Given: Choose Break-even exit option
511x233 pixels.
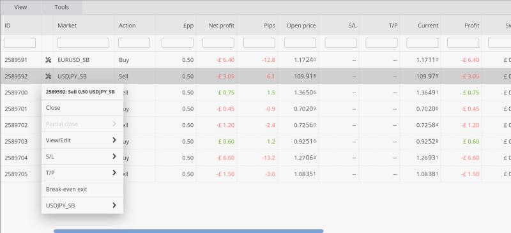Looking at the screenshot, I should tap(82, 189).
